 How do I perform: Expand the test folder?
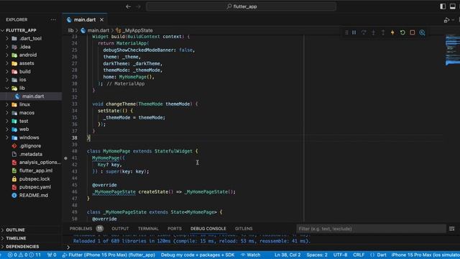point(24,121)
